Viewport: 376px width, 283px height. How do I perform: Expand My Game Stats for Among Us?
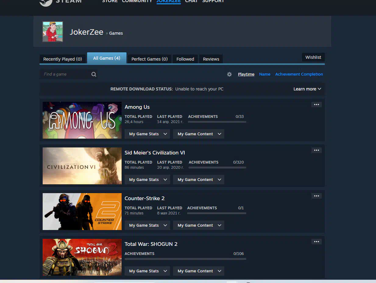point(147,134)
